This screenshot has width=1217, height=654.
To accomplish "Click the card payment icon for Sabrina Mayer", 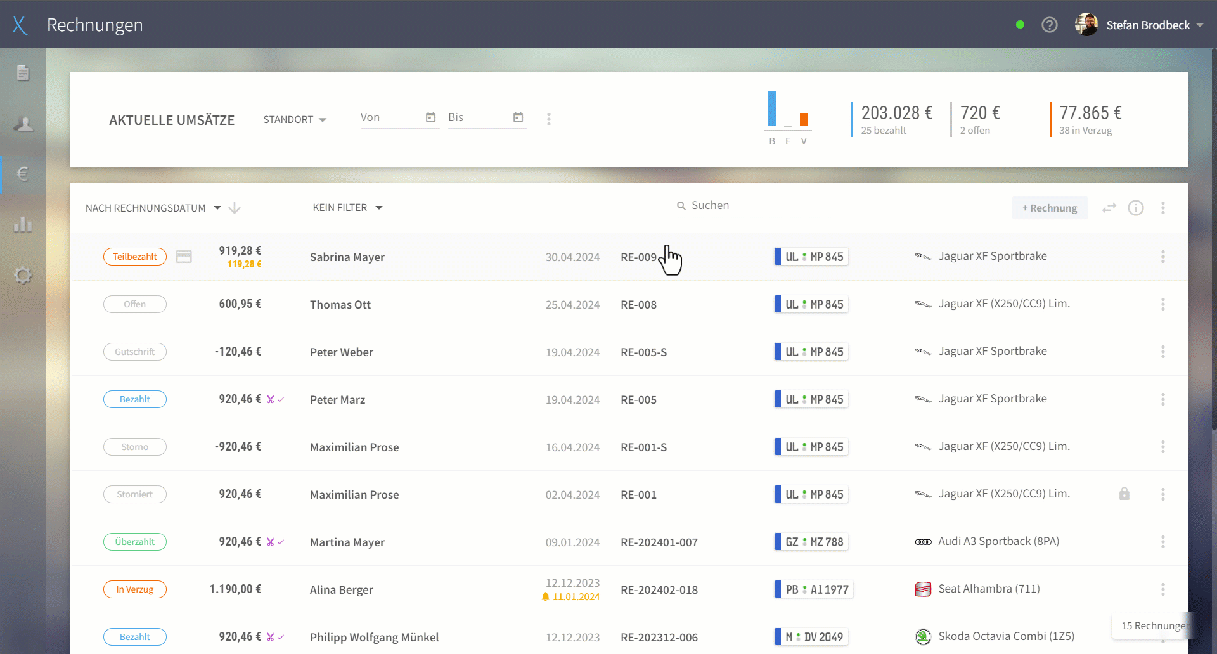I will (x=184, y=257).
